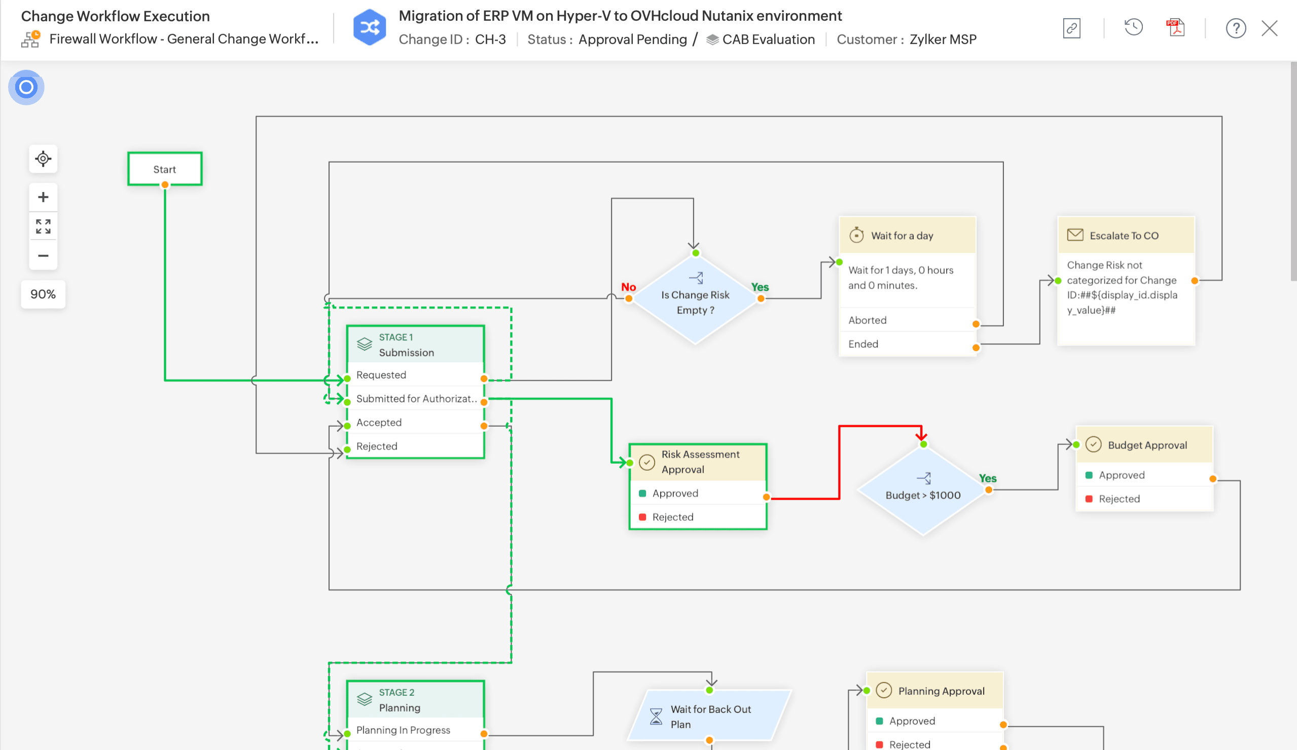The height and width of the screenshot is (750, 1297).
Task: Select Escalate To CO notification node
Action: (1126, 236)
